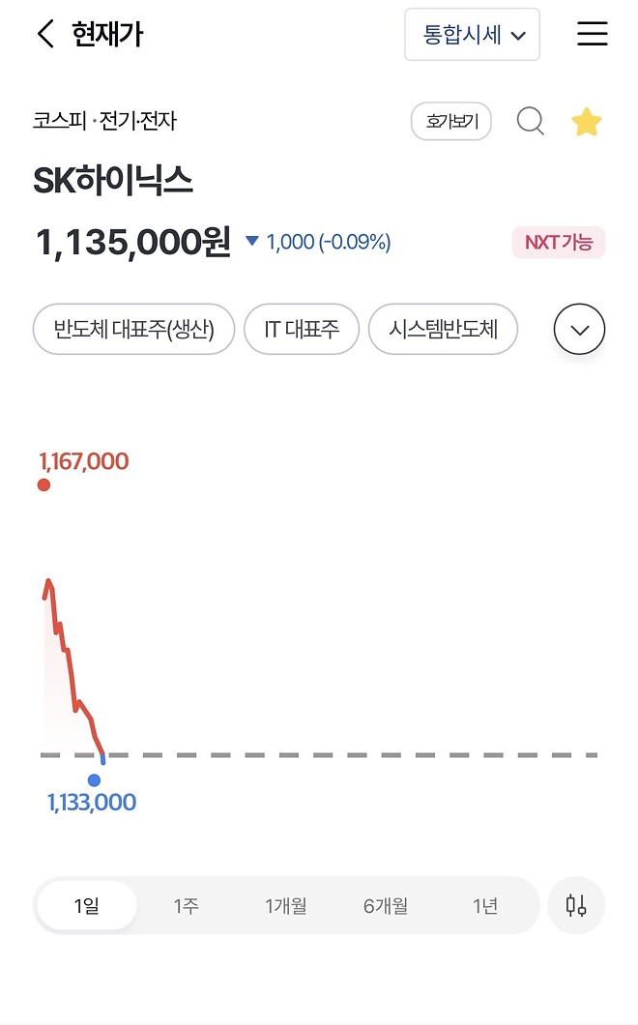Switch to the 1주 chart tab

point(186,905)
